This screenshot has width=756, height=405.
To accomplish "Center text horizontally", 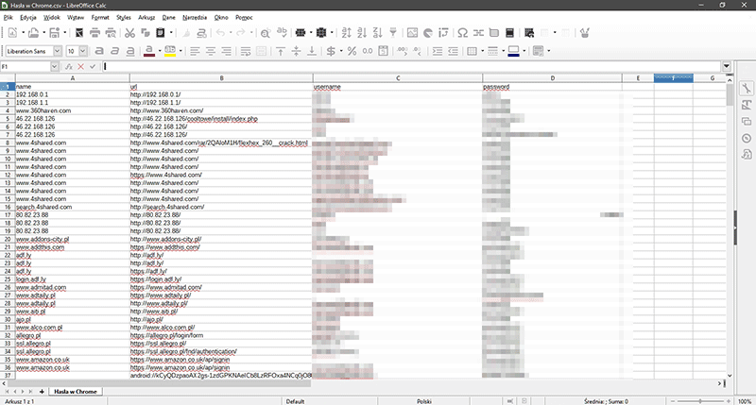I will [x=211, y=51].
